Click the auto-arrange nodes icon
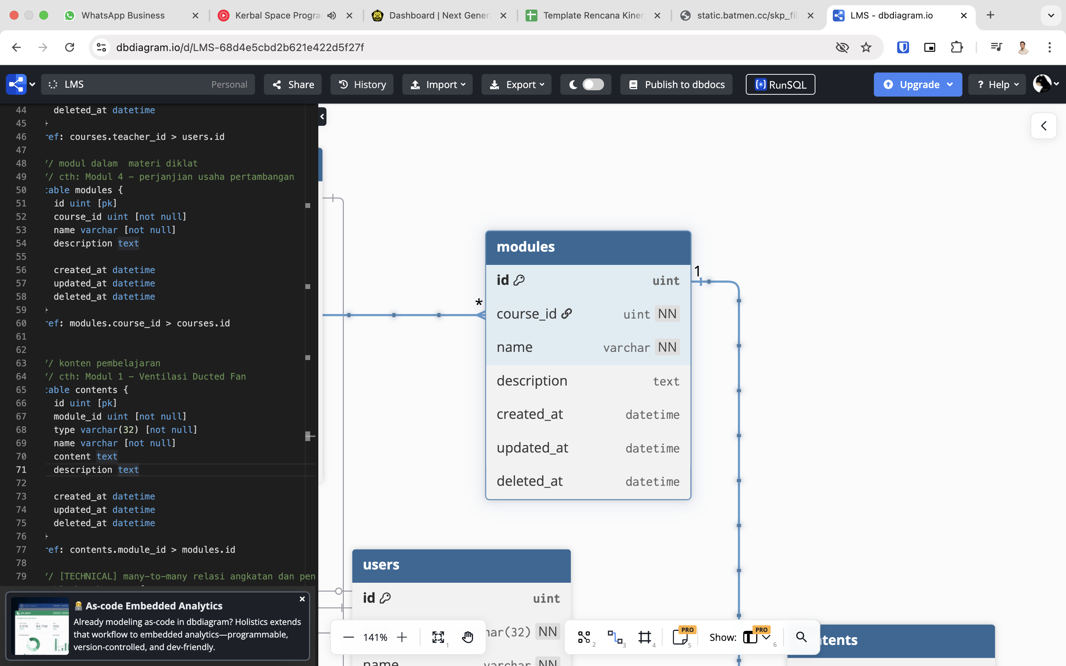The image size is (1066, 666). pos(584,637)
